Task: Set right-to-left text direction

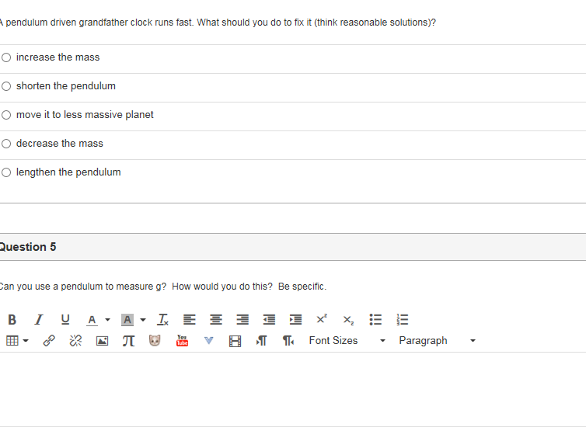Action: pyautogui.click(x=288, y=341)
